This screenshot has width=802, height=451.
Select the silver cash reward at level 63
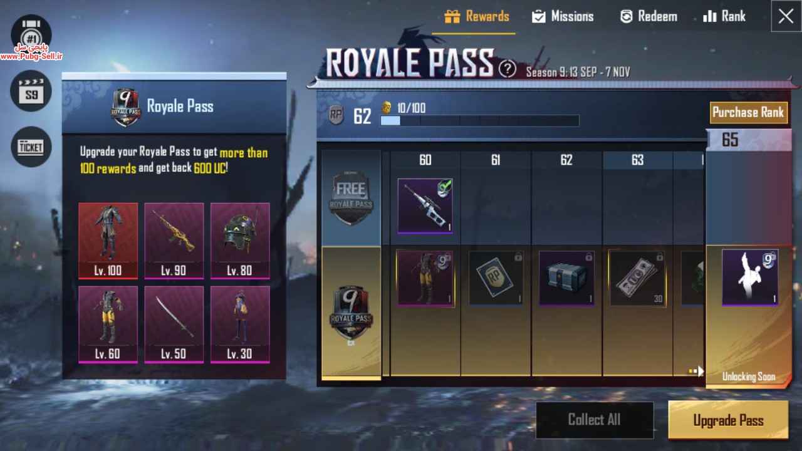click(637, 278)
